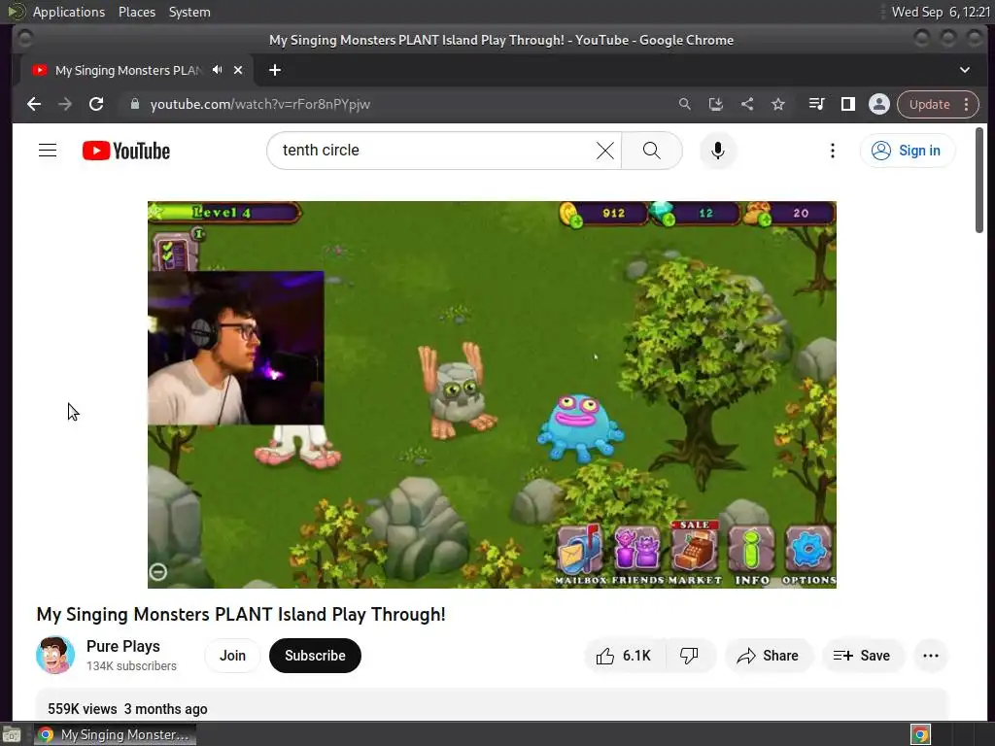Dislike the video with thumbs down

[x=690, y=656]
